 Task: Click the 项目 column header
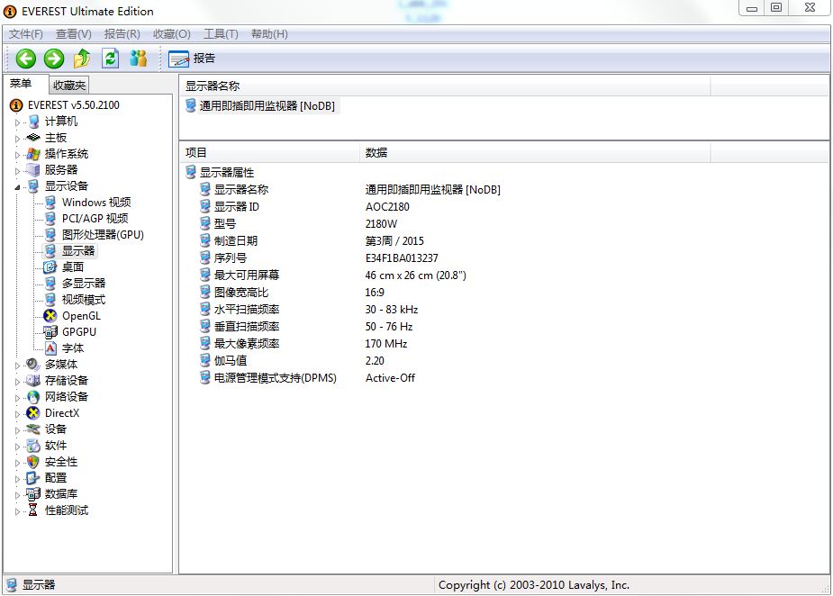tap(196, 153)
